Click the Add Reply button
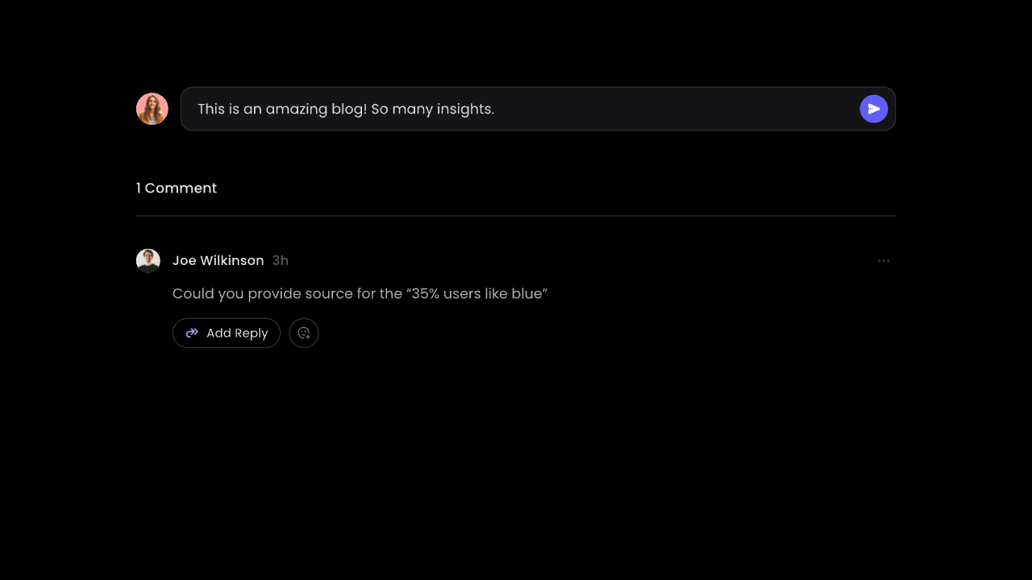This screenshot has height=580, width=1032. point(227,333)
